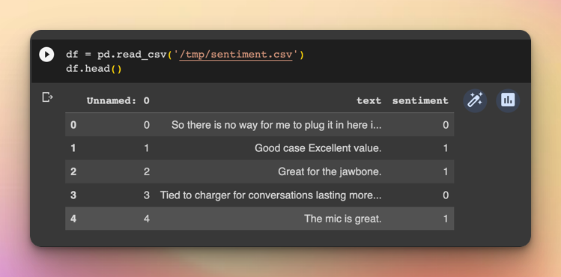
Task: Click row index label 4
Action: [x=73, y=219]
